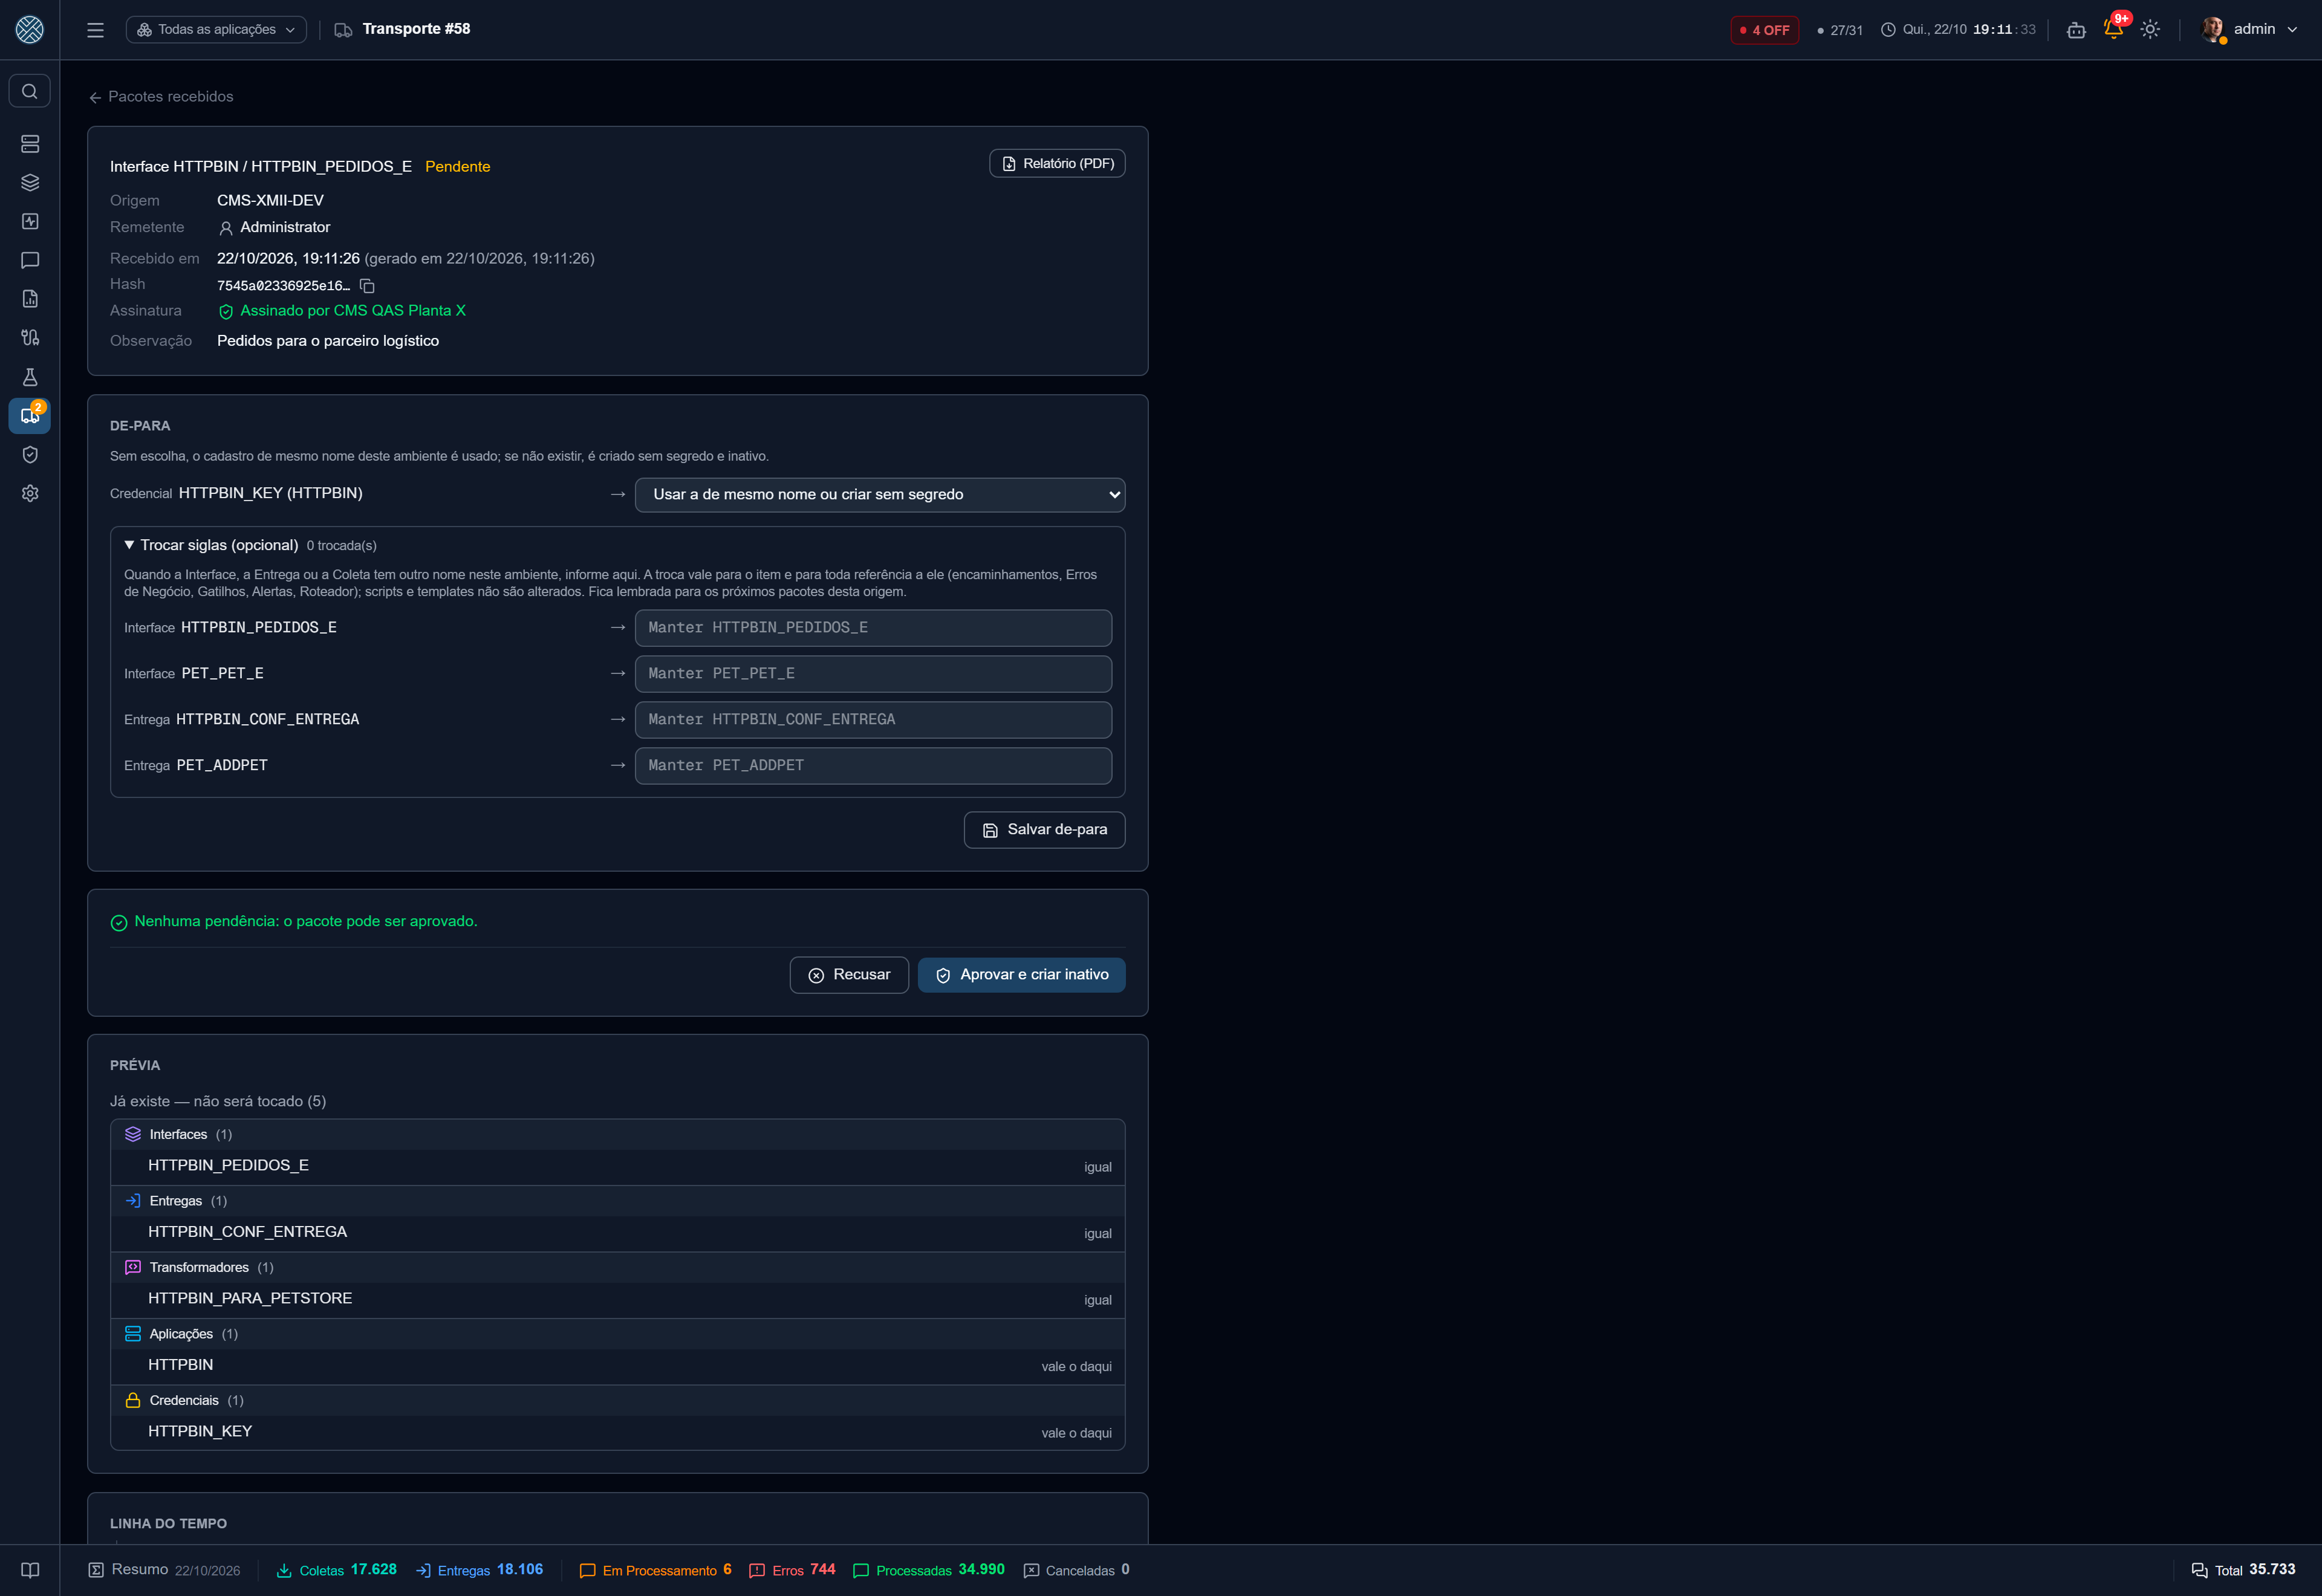Open the flask test icon in sidebar
This screenshot has width=2322, height=1596.
[30, 377]
